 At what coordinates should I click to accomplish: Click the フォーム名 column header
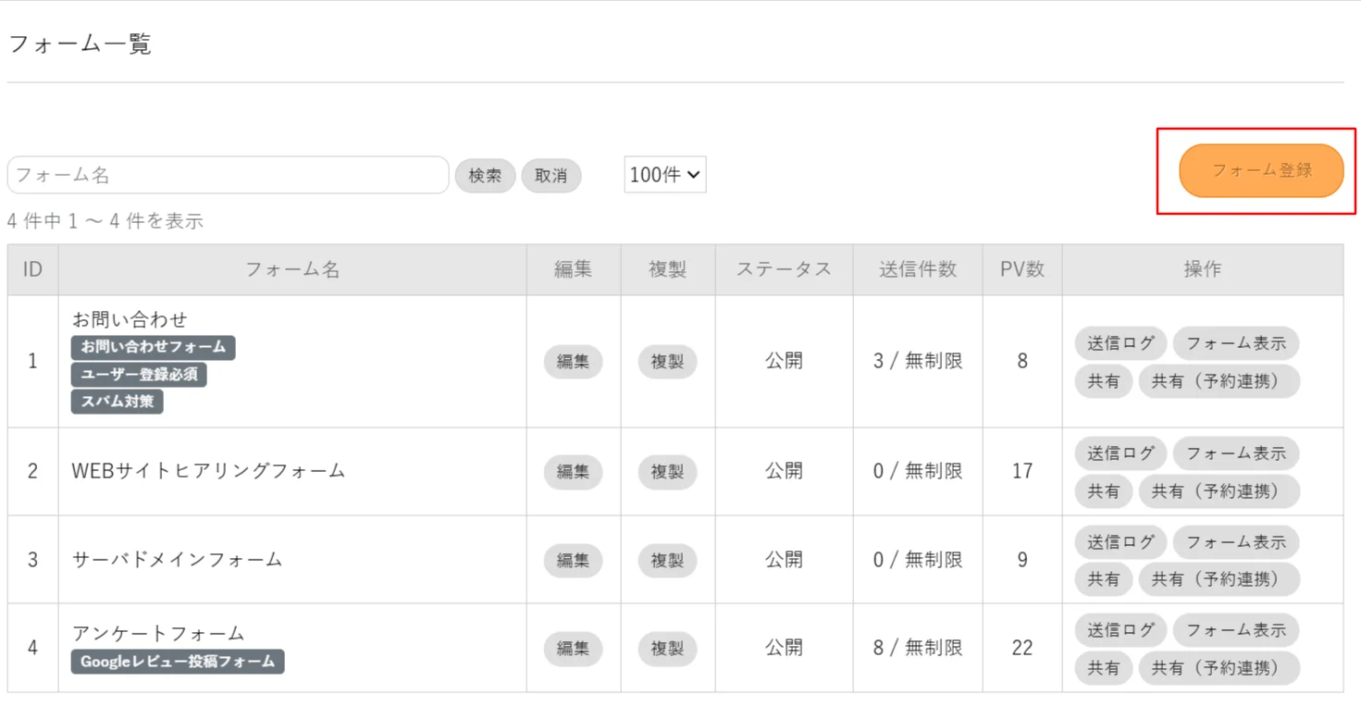pyautogui.click(x=292, y=269)
